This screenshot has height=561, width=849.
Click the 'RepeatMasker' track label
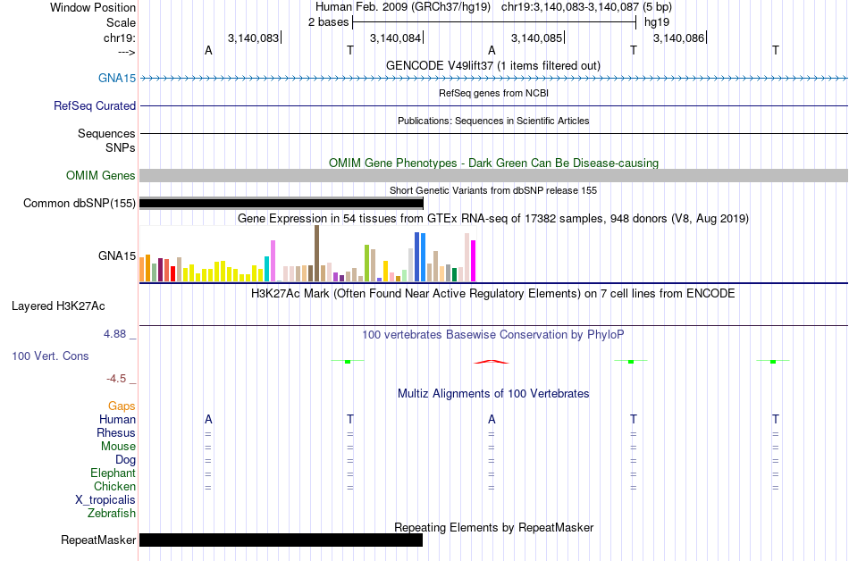coord(98,540)
